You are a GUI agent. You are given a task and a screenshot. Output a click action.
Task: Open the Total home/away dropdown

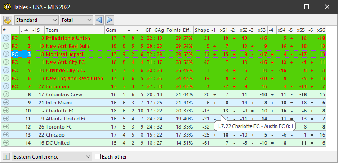[x=76, y=20]
